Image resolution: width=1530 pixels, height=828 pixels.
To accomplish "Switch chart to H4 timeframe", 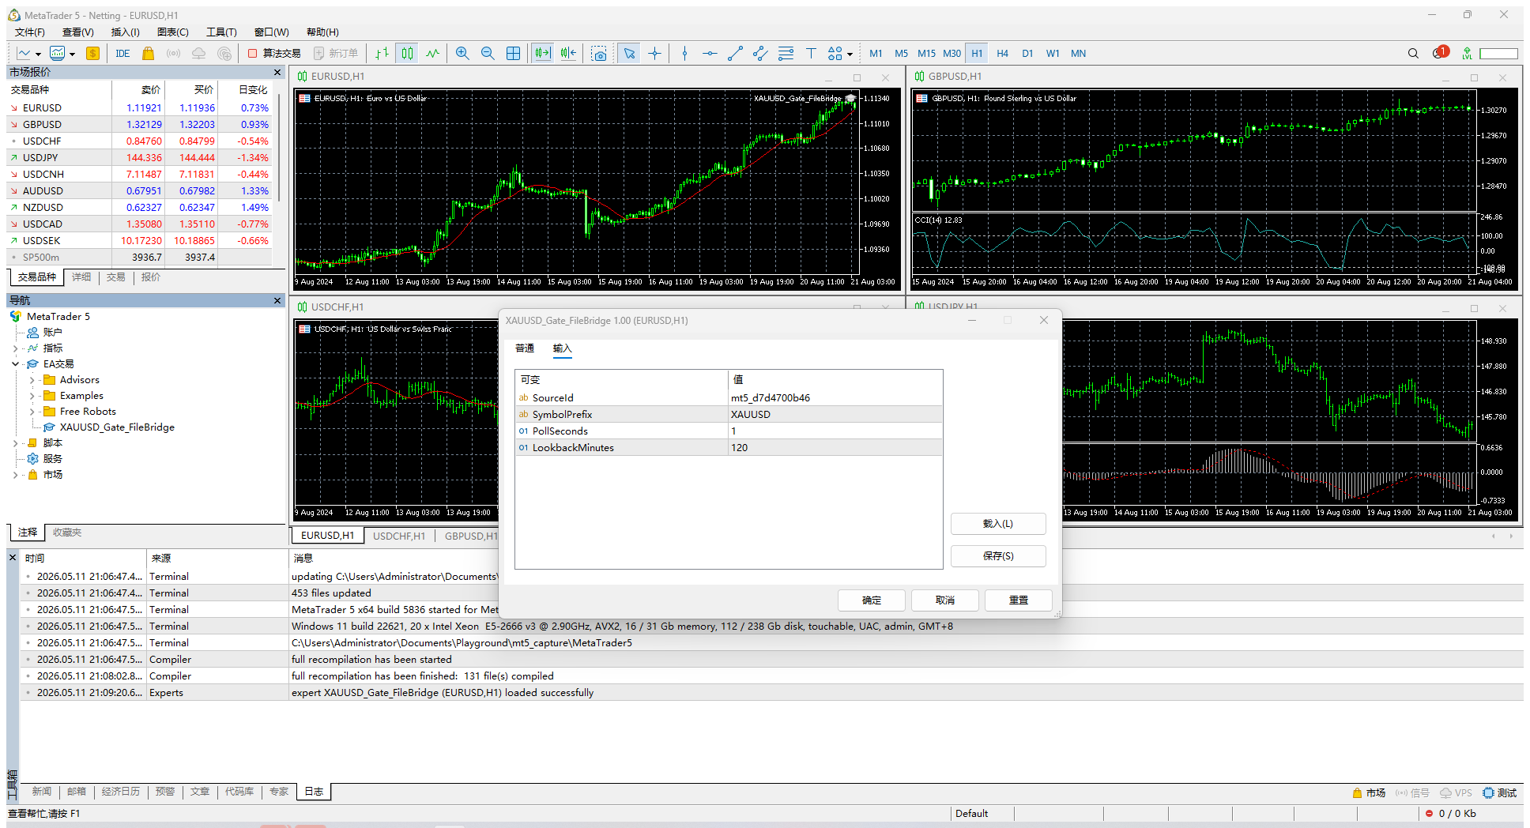I will click(x=1002, y=54).
